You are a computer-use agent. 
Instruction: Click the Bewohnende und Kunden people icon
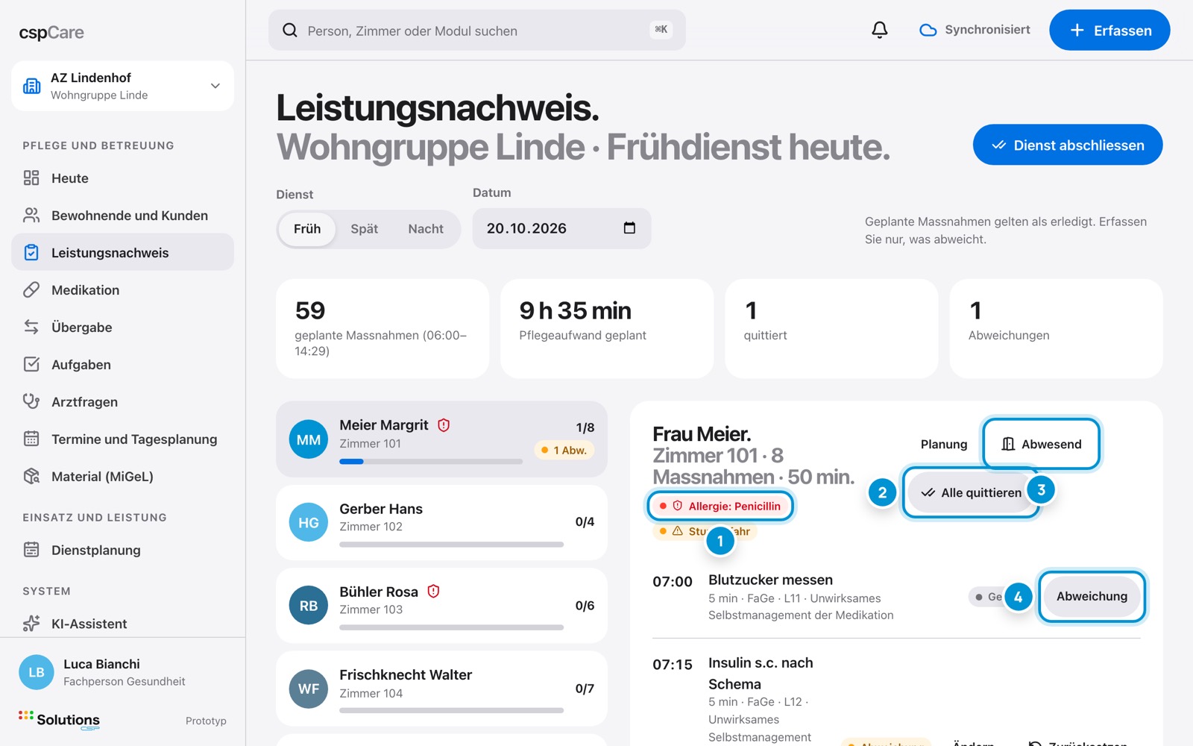click(31, 215)
